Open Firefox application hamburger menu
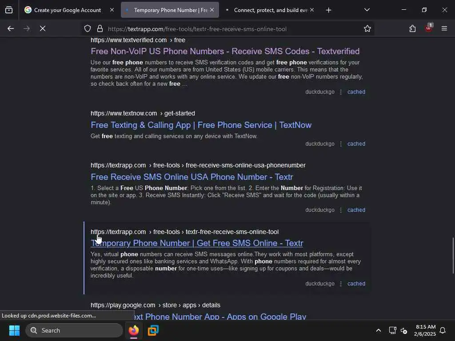The image size is (455, 341). point(444,29)
